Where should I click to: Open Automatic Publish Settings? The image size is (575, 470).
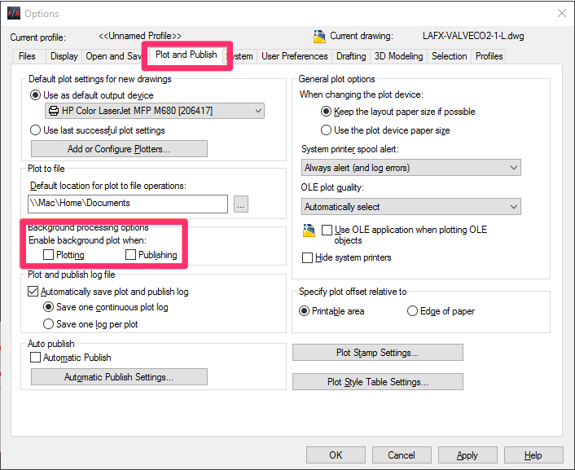[x=119, y=377]
